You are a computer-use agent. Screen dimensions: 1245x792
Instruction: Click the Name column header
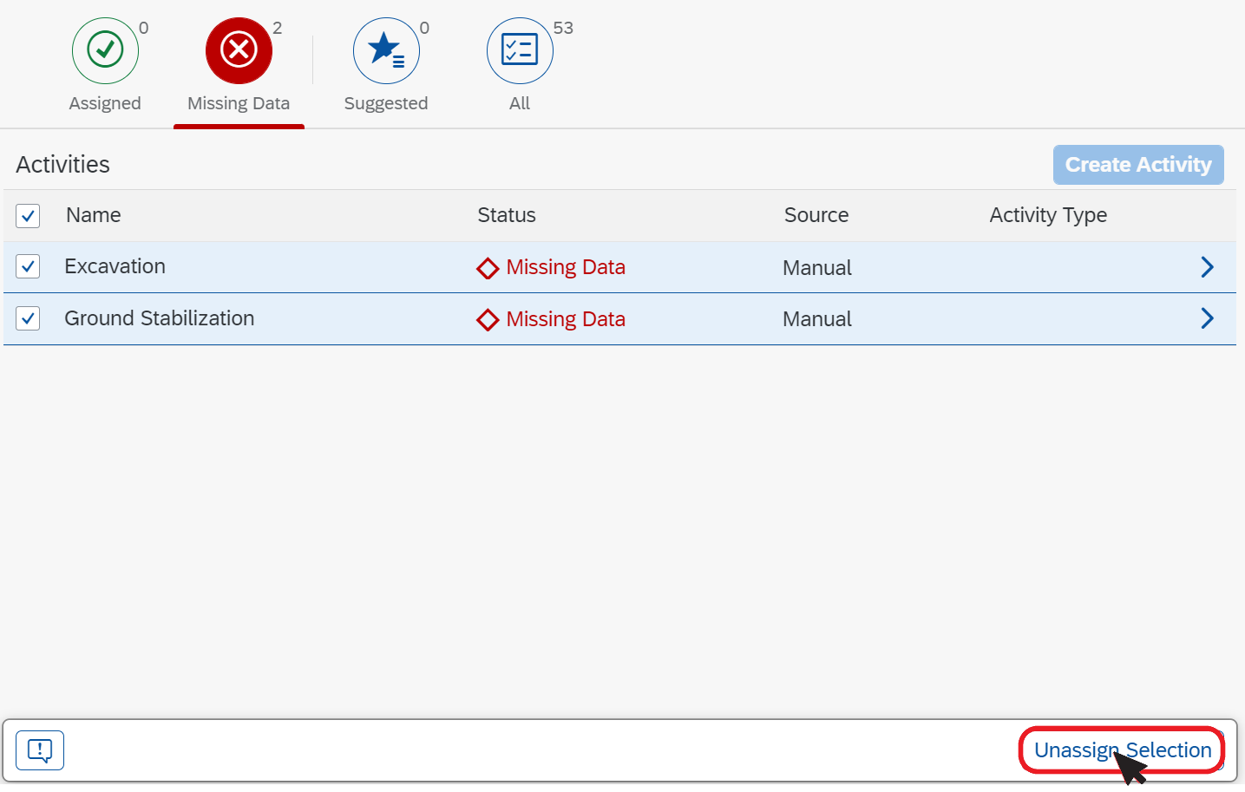94,215
